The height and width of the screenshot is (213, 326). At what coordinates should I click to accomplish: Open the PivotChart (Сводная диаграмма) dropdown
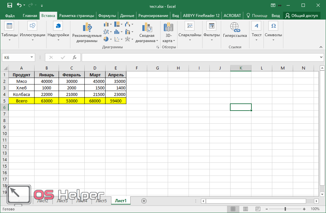click(147, 41)
